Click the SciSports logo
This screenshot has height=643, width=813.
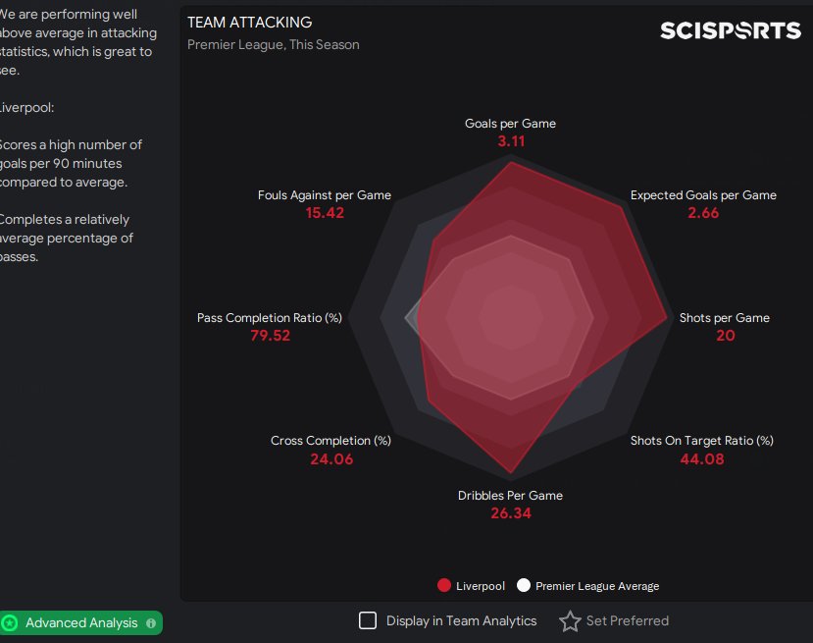[730, 30]
